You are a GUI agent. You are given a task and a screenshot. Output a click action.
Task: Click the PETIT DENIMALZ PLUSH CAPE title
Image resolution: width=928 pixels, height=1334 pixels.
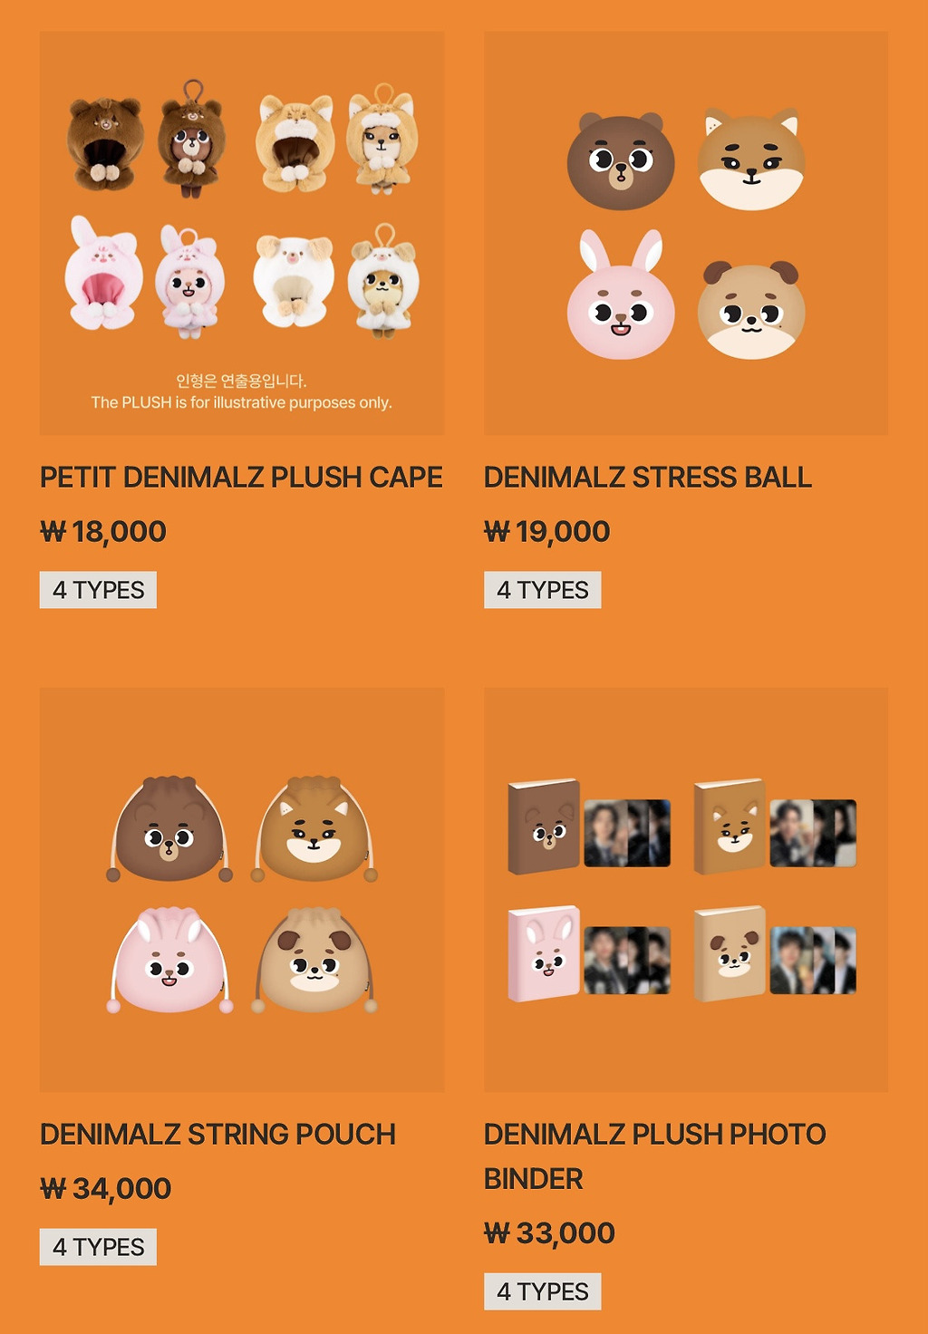point(241,478)
